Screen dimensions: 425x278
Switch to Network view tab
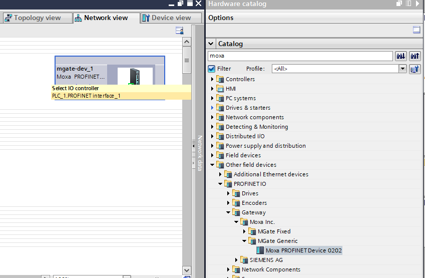pyautogui.click(x=106, y=18)
